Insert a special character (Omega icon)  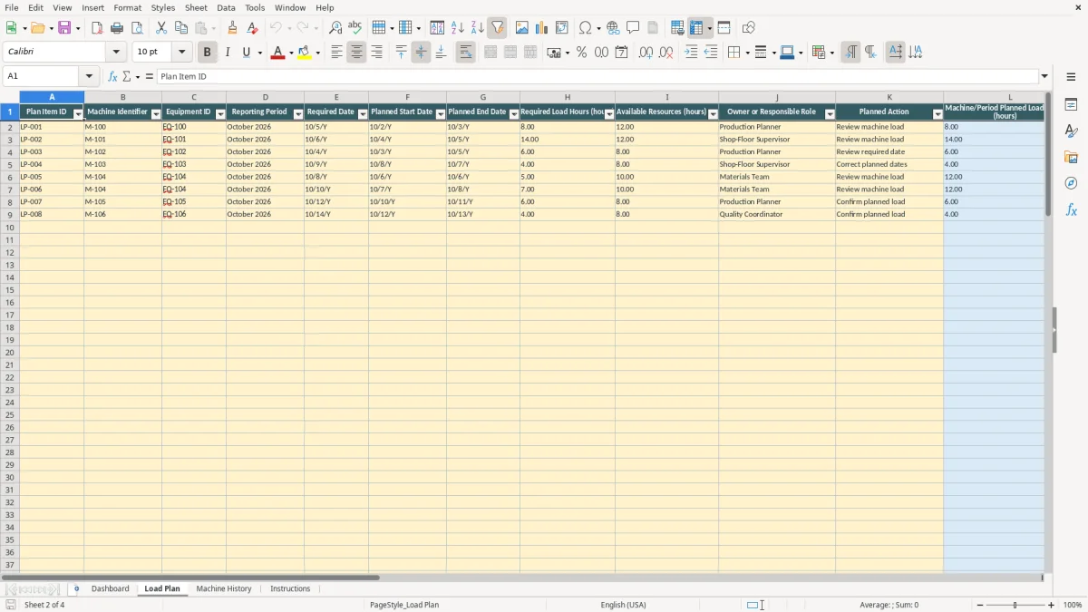click(586, 27)
